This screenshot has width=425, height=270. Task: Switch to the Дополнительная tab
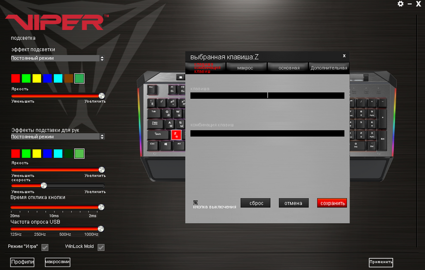click(x=329, y=68)
